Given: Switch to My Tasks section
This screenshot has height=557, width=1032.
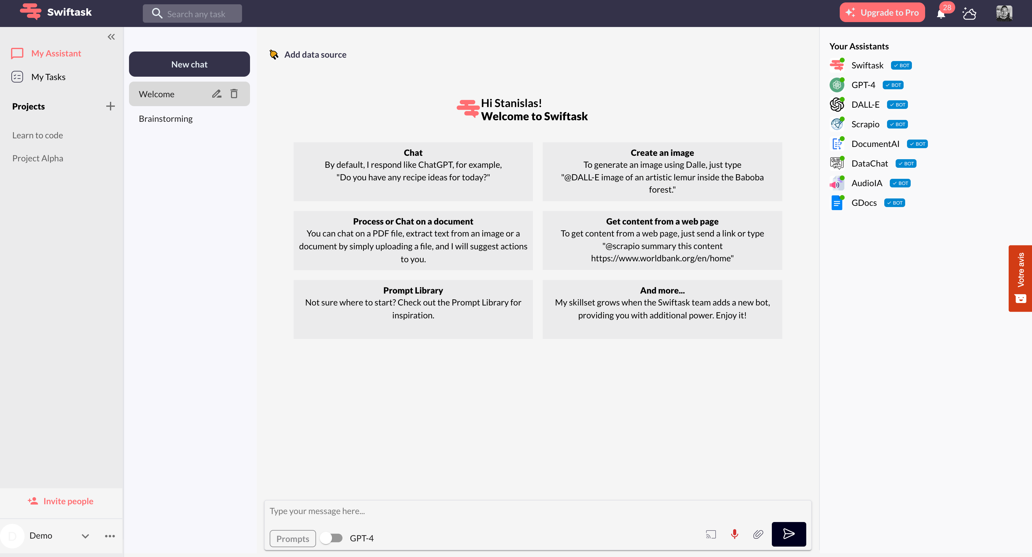Looking at the screenshot, I should pos(49,77).
